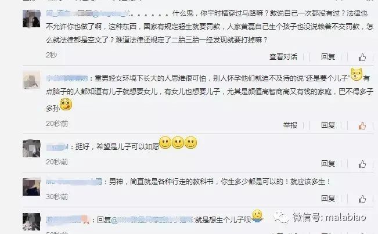Screen dimensions: 378x234
Task: Reply to the first comment via 回复
Action: [x=328, y=57]
